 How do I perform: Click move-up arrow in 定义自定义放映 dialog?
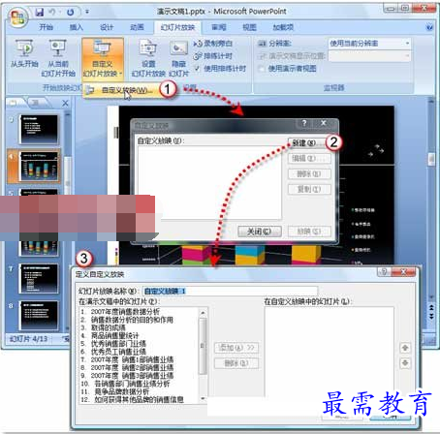coord(405,348)
